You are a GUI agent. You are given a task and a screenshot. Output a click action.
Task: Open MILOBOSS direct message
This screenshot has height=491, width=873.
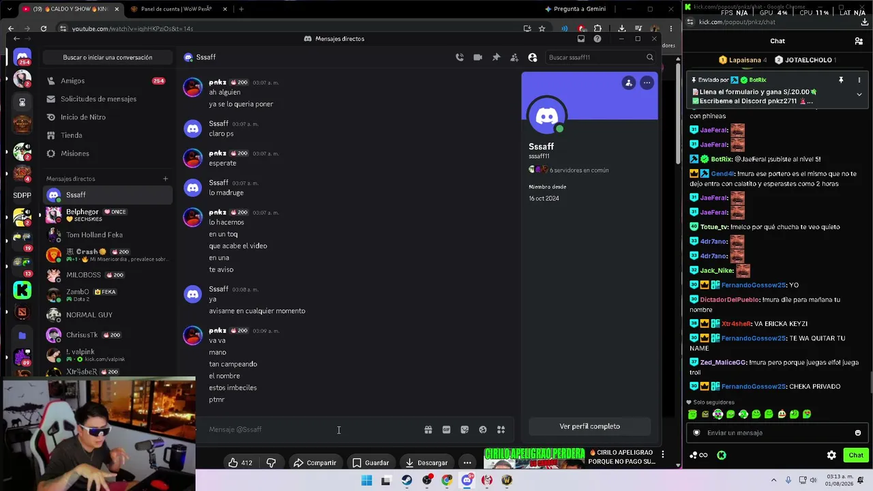click(107, 275)
